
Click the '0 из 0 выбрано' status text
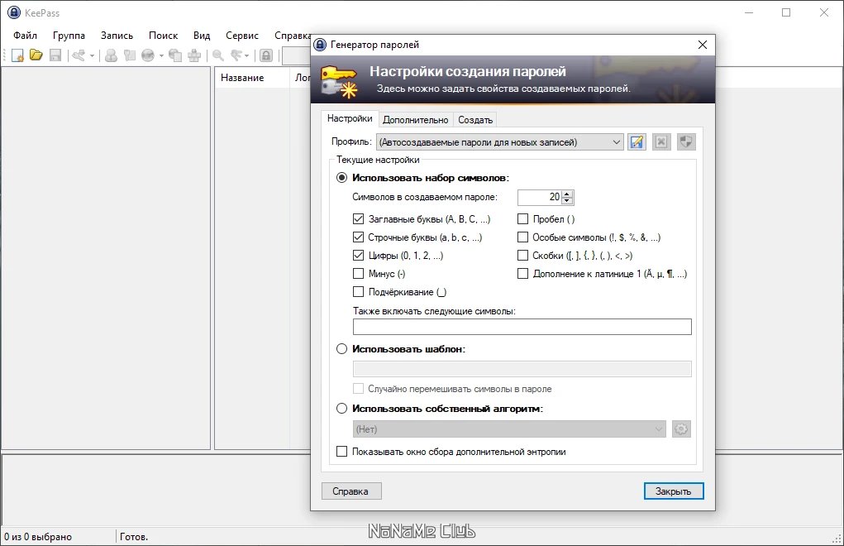(x=38, y=537)
